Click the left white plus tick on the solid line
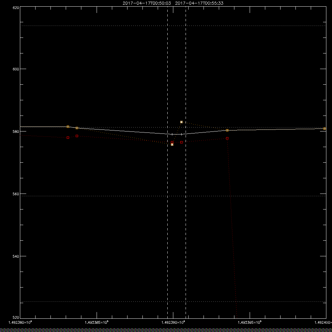This screenshot has height=332, width=332. [x=172, y=134]
